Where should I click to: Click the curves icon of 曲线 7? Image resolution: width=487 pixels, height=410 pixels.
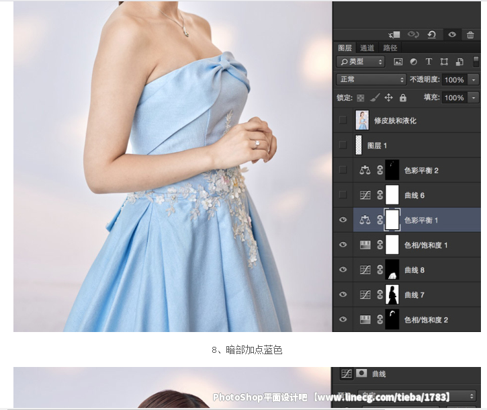[x=365, y=294]
